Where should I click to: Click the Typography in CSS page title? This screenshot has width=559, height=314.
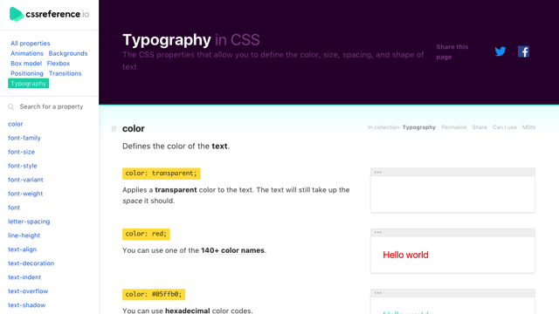[x=191, y=39]
